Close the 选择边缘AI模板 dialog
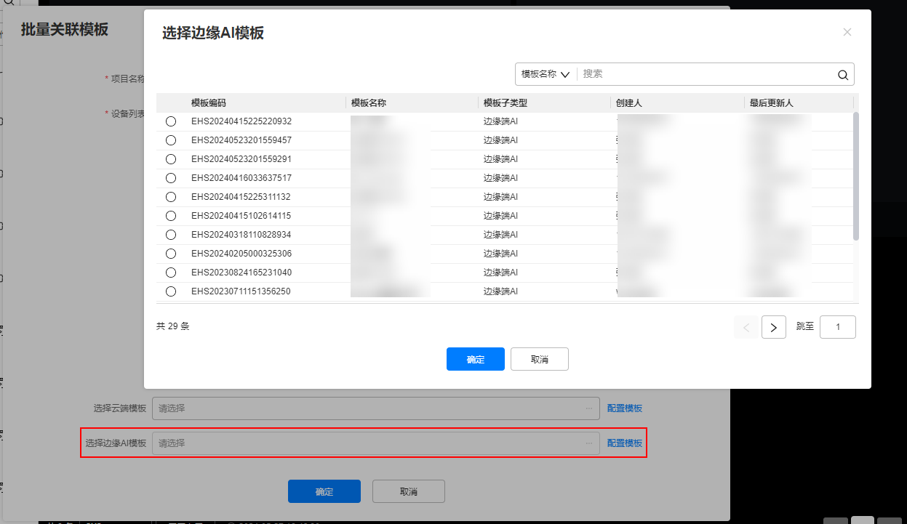 click(x=847, y=32)
